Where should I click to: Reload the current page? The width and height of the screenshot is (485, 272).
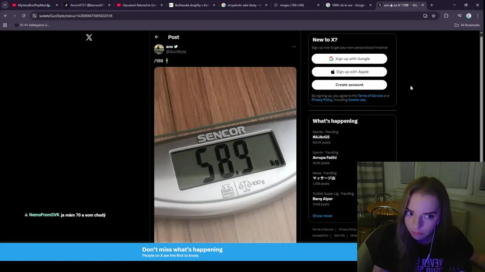tap(23, 16)
